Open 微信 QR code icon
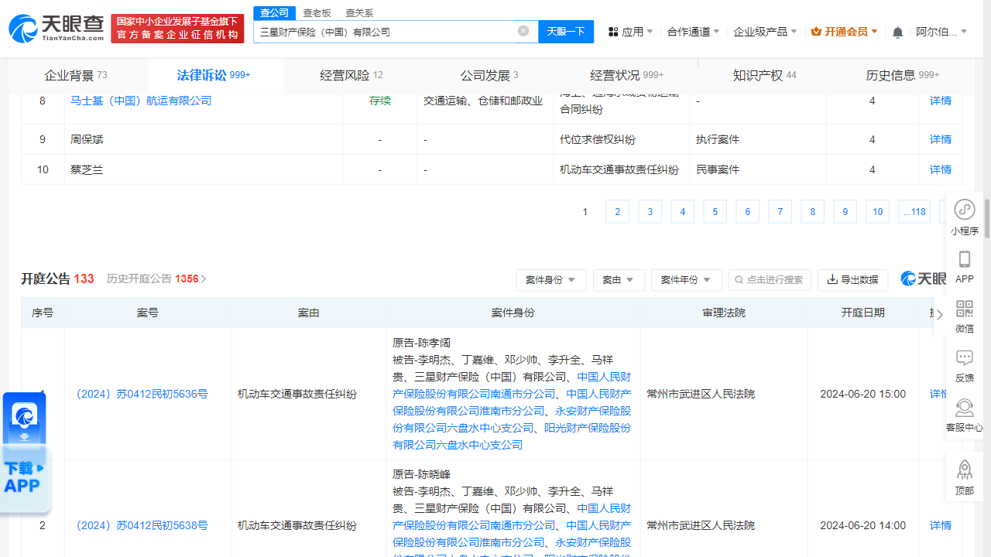 click(x=965, y=316)
